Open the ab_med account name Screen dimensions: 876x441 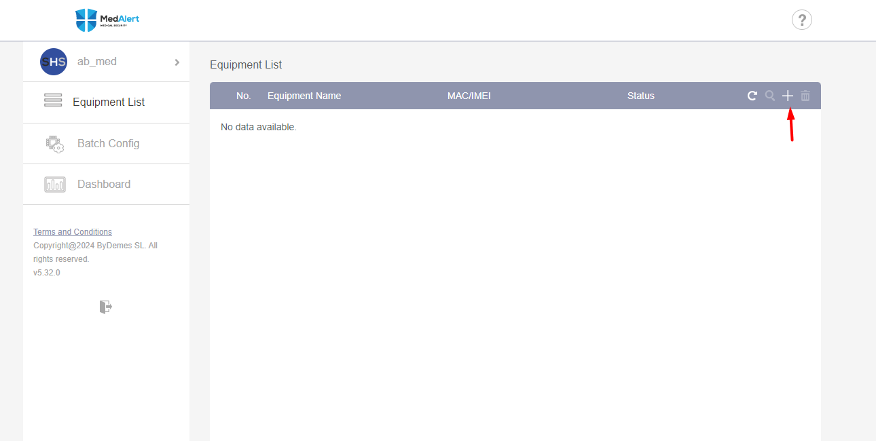click(97, 62)
